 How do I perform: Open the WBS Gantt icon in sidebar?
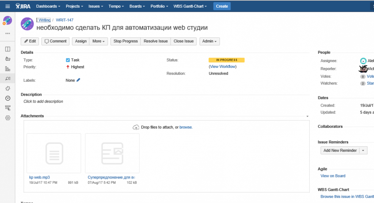point(8,108)
